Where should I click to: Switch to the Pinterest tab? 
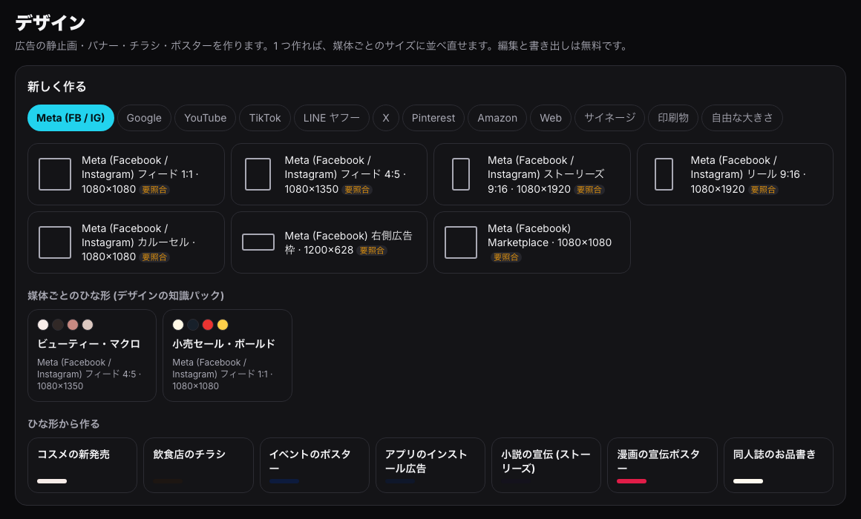point(433,118)
